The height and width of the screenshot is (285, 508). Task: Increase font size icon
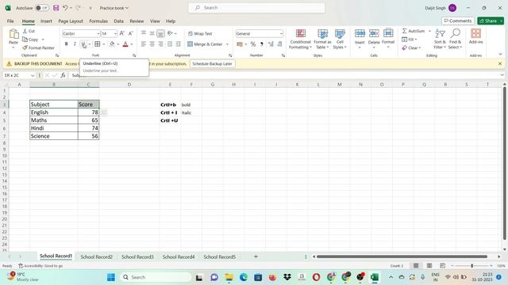pyautogui.click(x=122, y=33)
